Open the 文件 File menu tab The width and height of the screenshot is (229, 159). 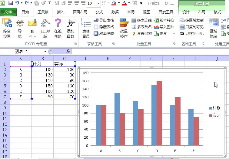coord(8,12)
